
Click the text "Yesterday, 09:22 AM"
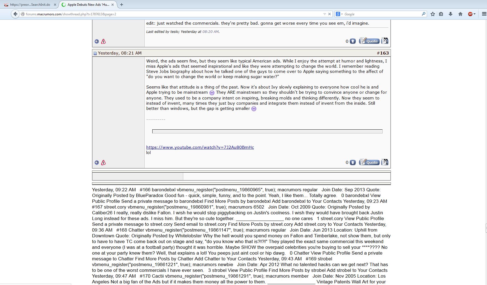[114, 190]
